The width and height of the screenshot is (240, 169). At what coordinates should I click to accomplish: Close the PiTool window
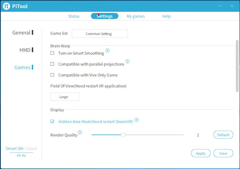(232, 6)
